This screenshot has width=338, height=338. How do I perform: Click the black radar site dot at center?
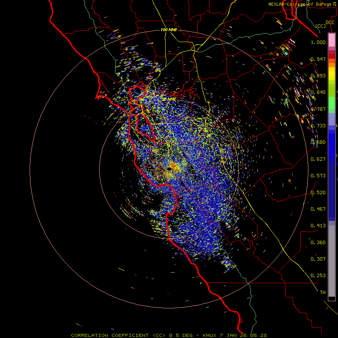169,168
